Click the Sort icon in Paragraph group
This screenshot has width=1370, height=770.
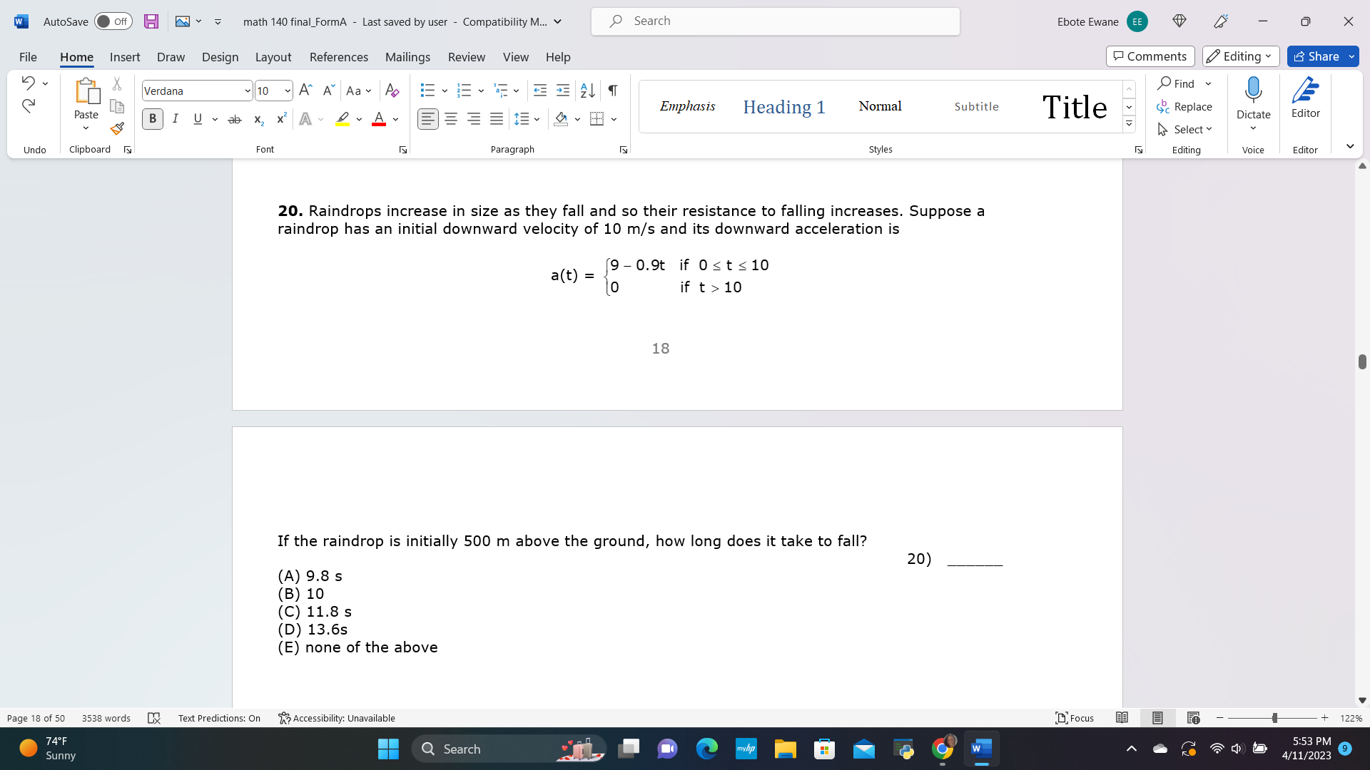(x=587, y=91)
